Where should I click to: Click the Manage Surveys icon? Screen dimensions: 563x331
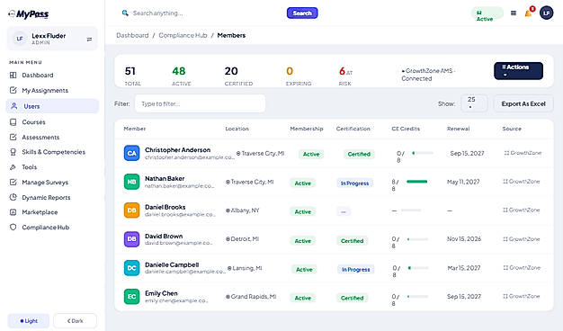click(x=13, y=182)
